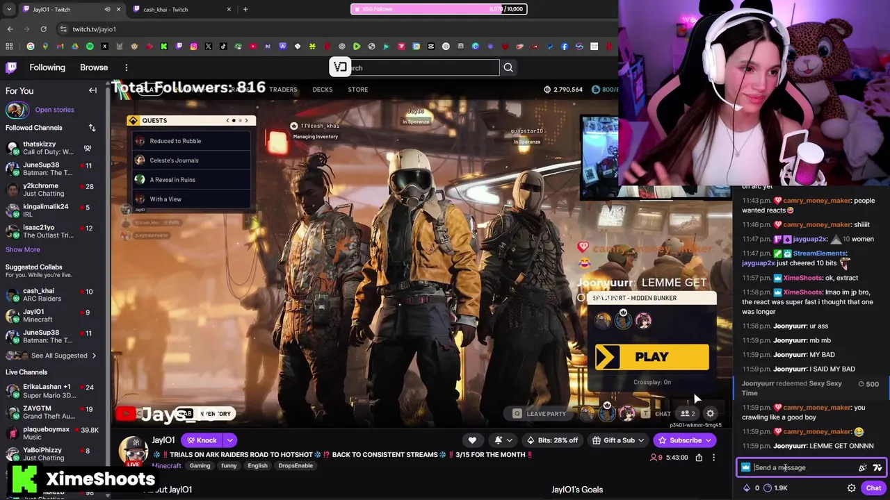Viewport: 890px width, 500px height.
Task: Open the Following page
Action: (47, 67)
